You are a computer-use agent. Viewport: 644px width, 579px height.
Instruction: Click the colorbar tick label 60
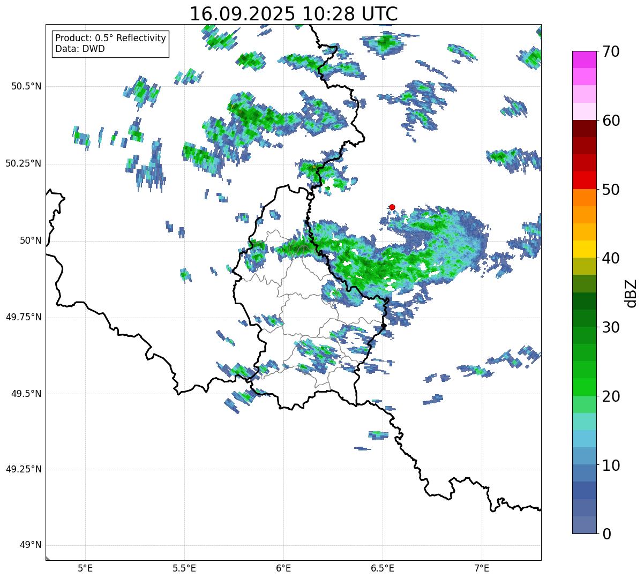point(610,121)
